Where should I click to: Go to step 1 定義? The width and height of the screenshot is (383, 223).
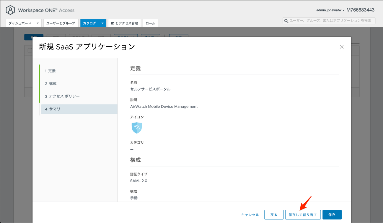tap(79, 71)
